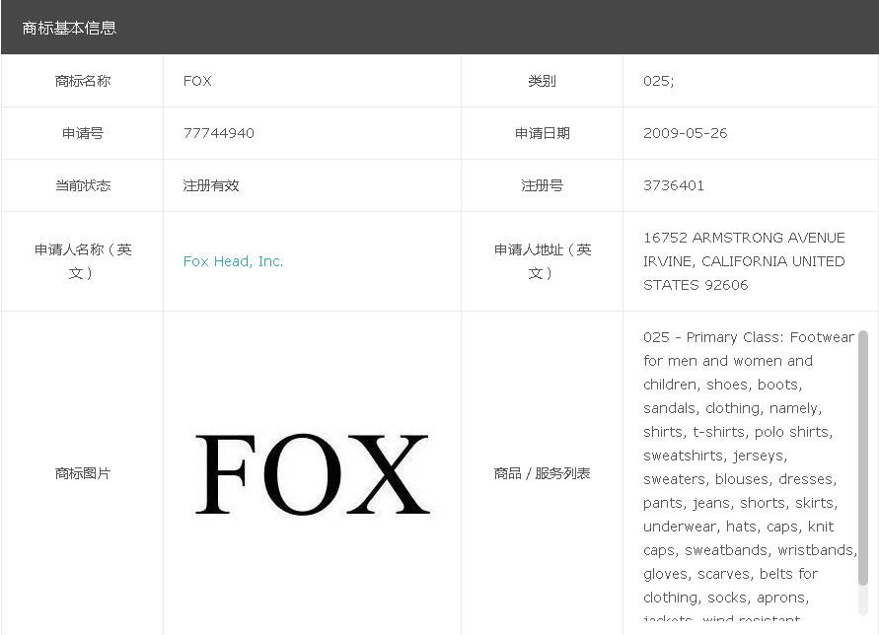Click the line 'pants, jeans, shorts, skirts,'
This screenshot has width=879, height=635.
click(741, 503)
